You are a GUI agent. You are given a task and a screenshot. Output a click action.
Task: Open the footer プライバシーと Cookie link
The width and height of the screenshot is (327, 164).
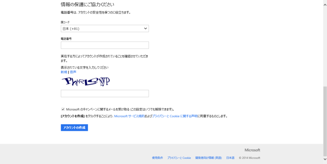pyautogui.click(x=179, y=158)
